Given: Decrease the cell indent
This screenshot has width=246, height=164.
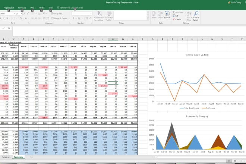Looking at the screenshot, I should point(44,18).
